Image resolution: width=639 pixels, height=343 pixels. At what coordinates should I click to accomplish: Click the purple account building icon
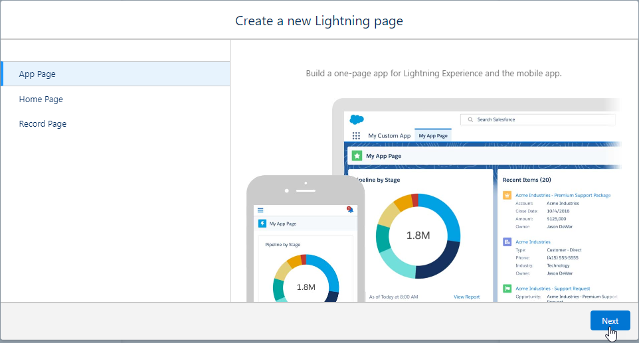tap(507, 242)
